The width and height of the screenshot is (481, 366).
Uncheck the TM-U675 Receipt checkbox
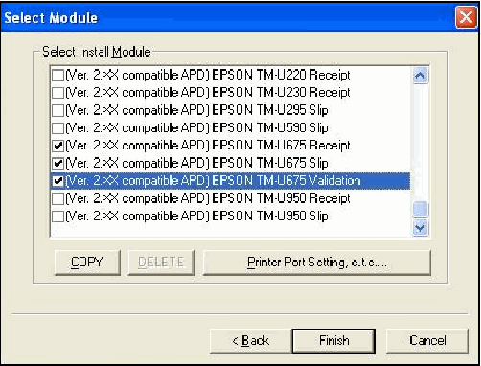(x=57, y=146)
